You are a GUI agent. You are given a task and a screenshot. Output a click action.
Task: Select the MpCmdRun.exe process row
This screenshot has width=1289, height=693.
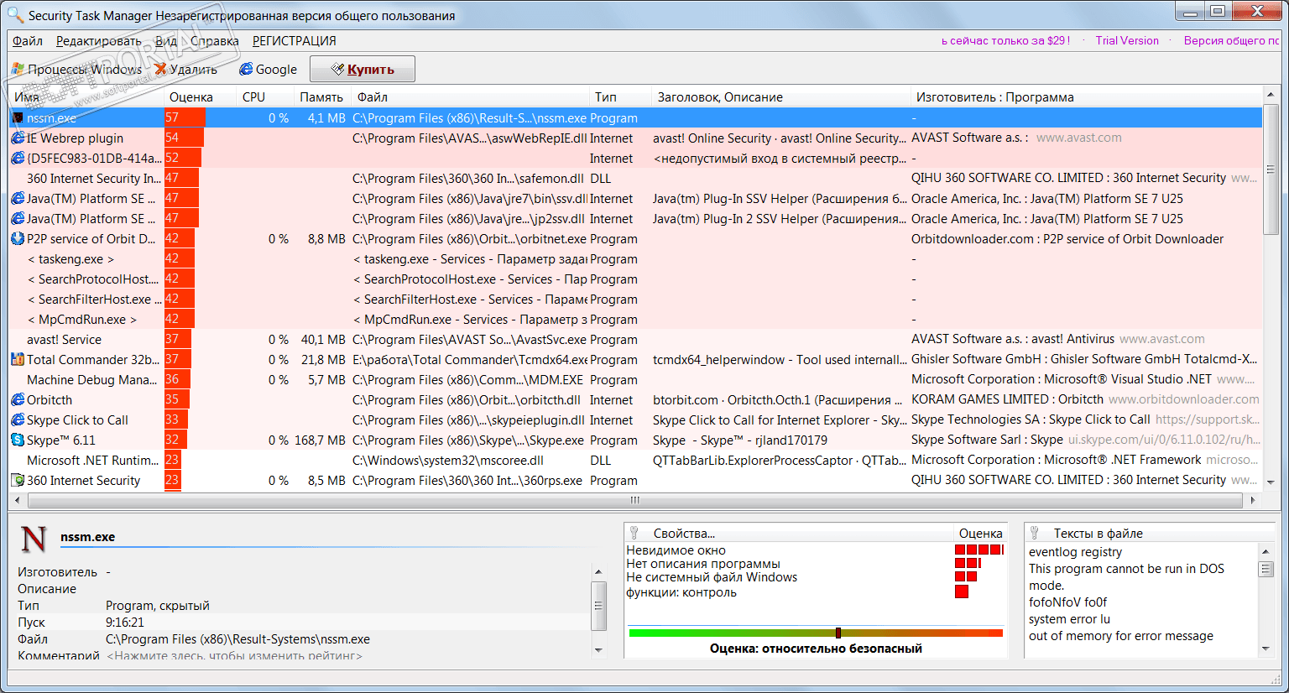point(635,320)
